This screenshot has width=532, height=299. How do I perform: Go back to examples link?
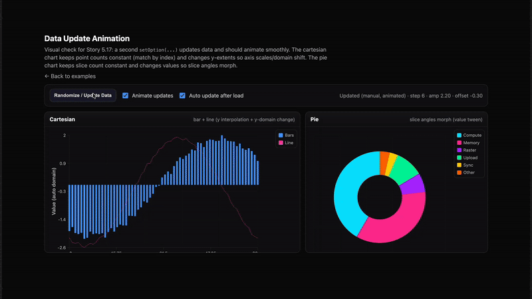(x=70, y=76)
